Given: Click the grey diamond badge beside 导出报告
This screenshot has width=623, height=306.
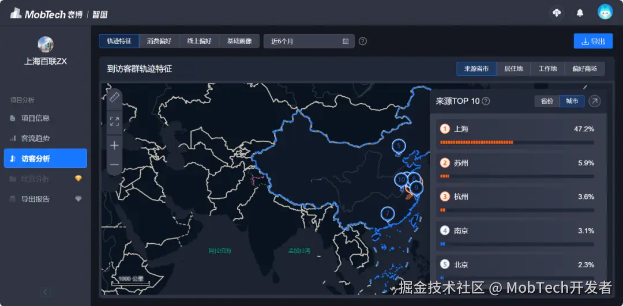Looking at the screenshot, I should pyautogui.click(x=78, y=199).
